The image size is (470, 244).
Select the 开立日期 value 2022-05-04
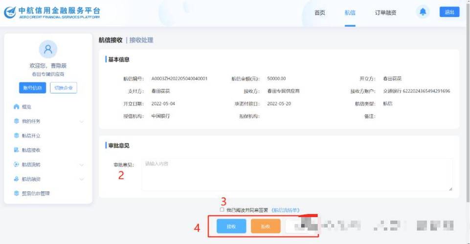pos(163,104)
